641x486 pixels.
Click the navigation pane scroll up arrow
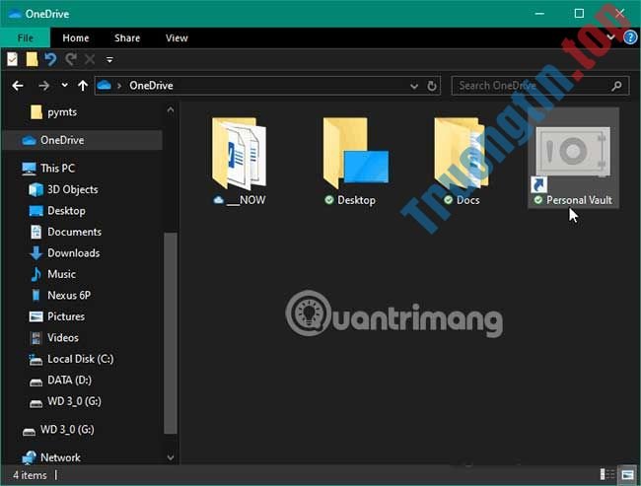(x=171, y=110)
